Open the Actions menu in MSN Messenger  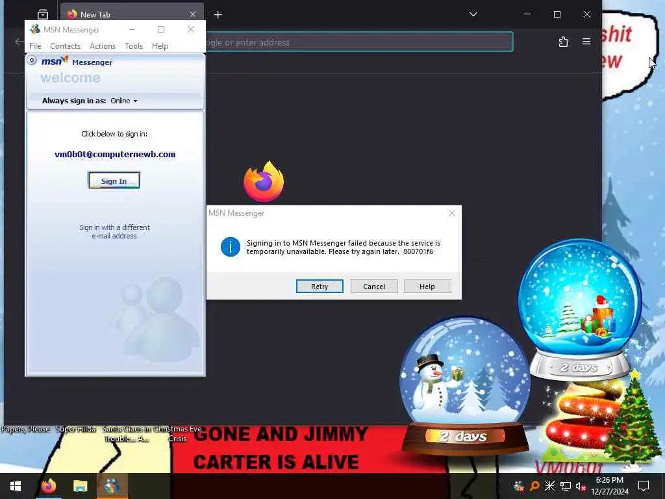pos(102,46)
